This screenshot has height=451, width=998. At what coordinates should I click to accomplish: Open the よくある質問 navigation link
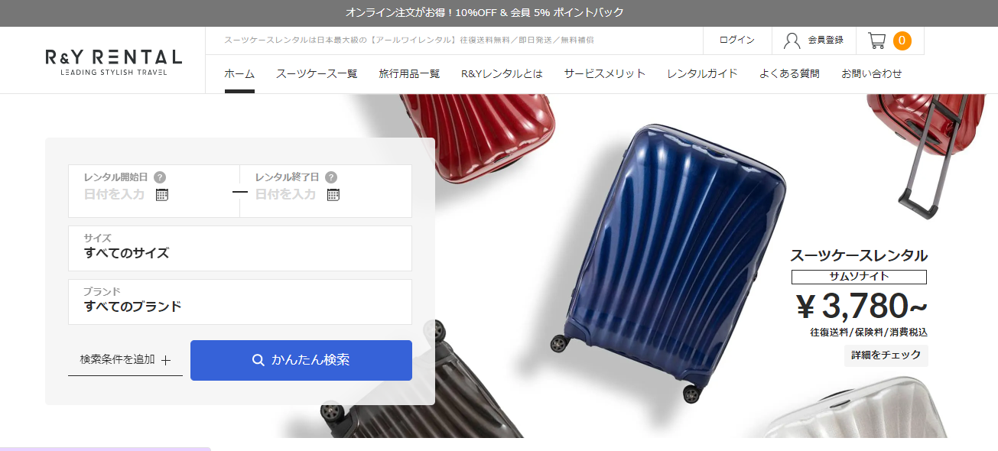point(789,74)
